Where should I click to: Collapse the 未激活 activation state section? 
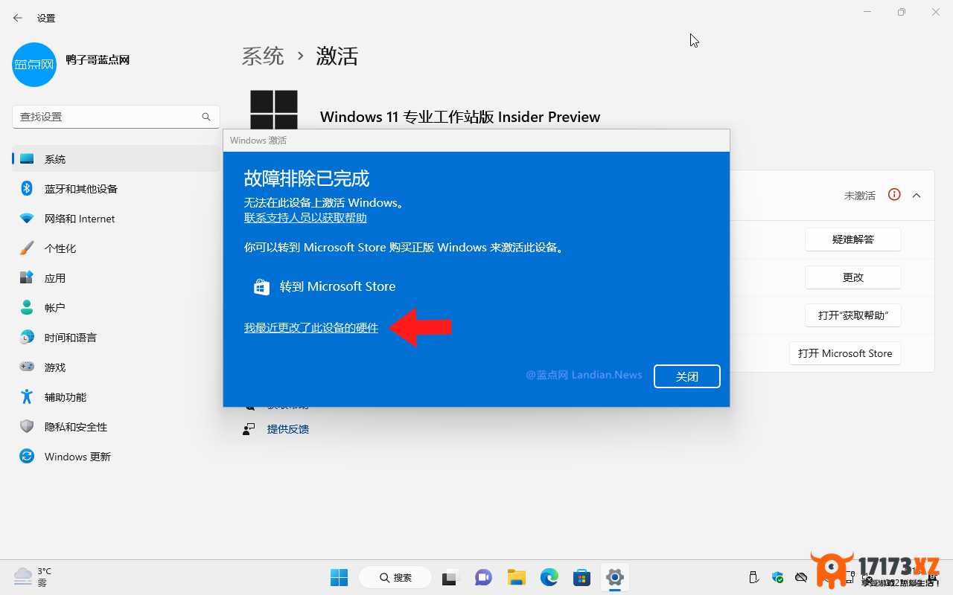coord(917,195)
